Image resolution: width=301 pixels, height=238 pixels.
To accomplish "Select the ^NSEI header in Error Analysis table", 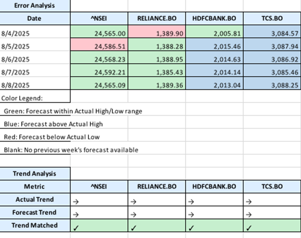I will (99, 18).
